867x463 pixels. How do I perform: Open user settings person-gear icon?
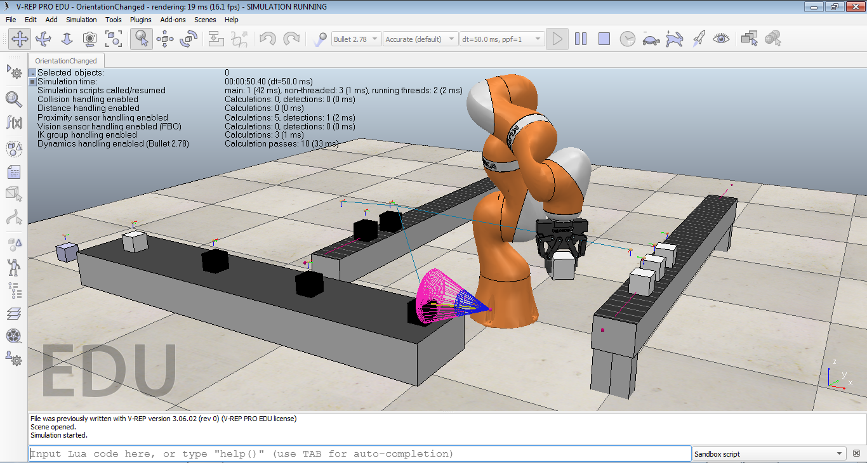(x=14, y=359)
